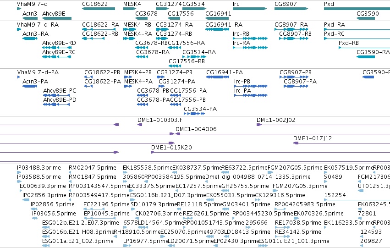The image size is (390, 248).
Task: Select BAC label DME1-015K20
Action: (x=171, y=148)
